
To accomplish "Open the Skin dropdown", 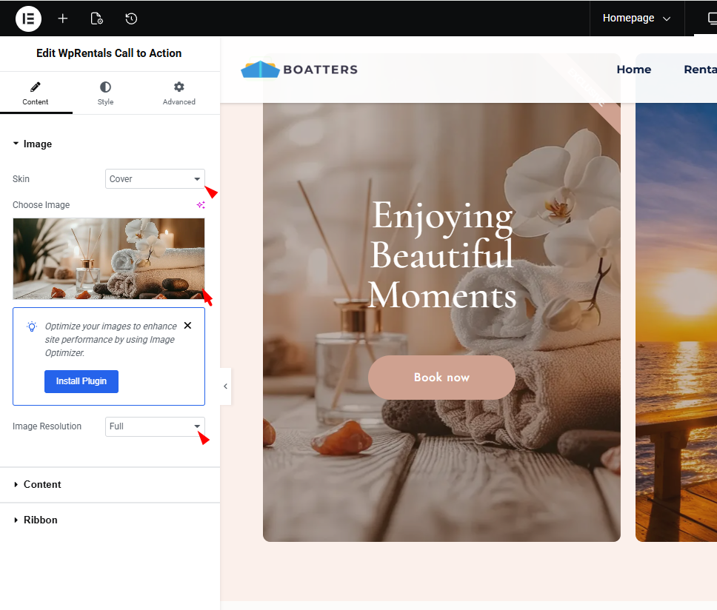I will coord(155,179).
